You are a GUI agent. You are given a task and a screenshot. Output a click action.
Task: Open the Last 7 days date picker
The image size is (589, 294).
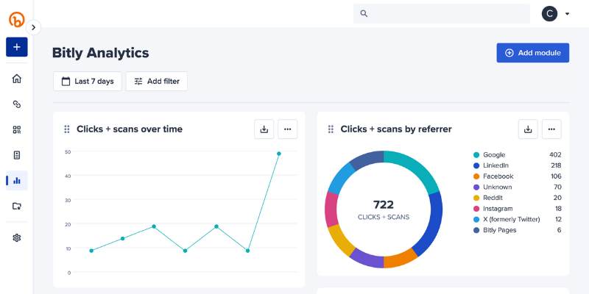[x=88, y=82]
